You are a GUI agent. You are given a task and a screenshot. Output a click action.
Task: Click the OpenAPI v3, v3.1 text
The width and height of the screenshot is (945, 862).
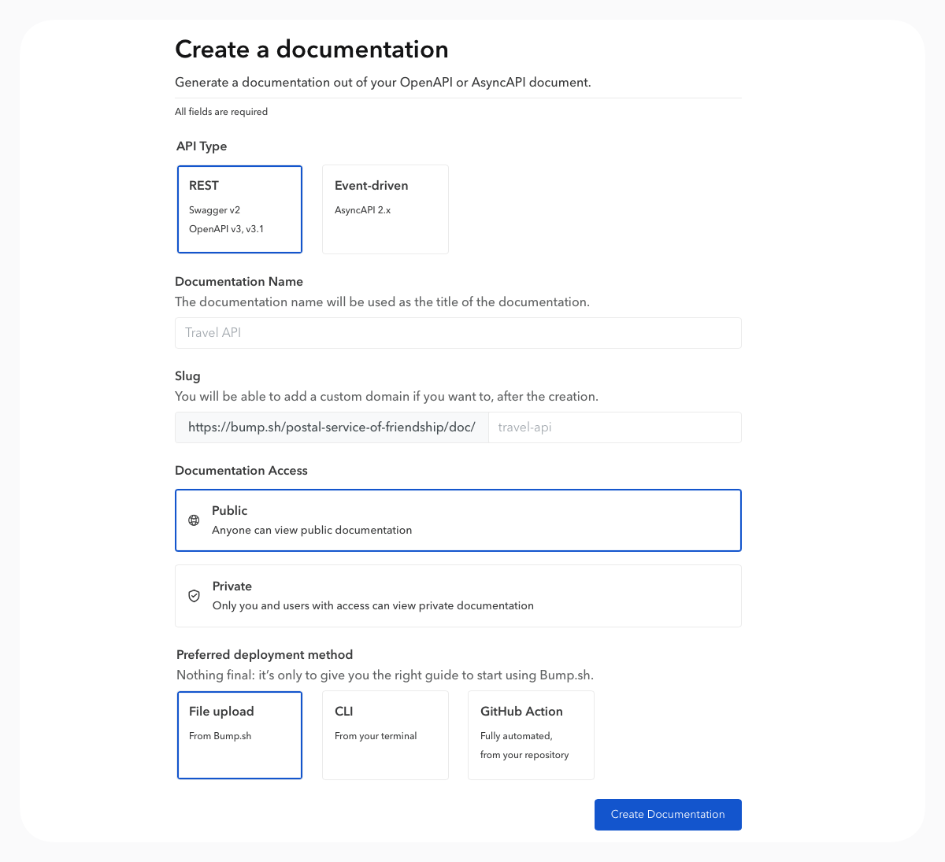click(226, 229)
